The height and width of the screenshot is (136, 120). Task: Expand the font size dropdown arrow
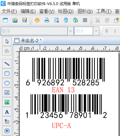[96, 31]
